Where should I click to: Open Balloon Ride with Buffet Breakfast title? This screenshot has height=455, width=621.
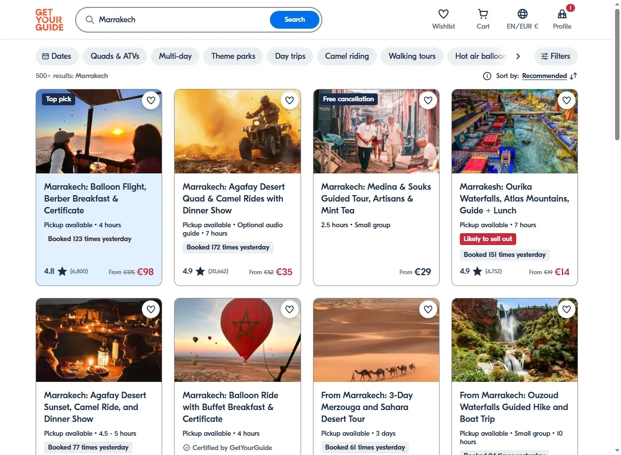230,407
